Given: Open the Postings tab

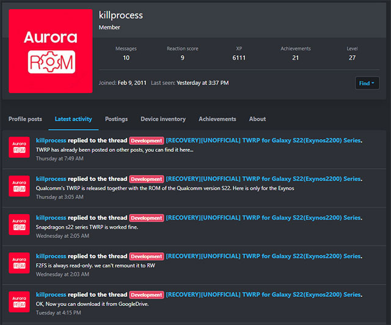Looking at the screenshot, I should 116,119.
